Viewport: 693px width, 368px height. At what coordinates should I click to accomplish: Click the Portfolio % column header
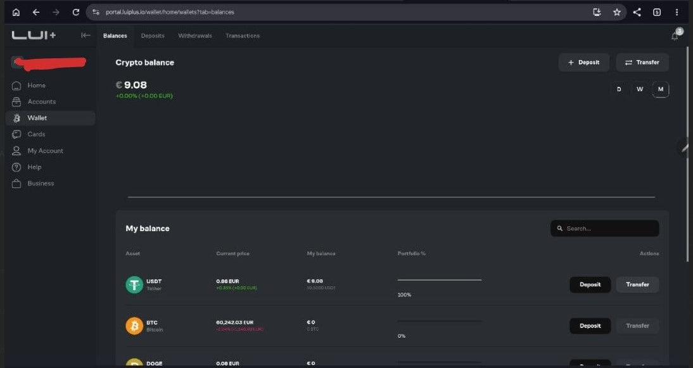click(x=412, y=253)
